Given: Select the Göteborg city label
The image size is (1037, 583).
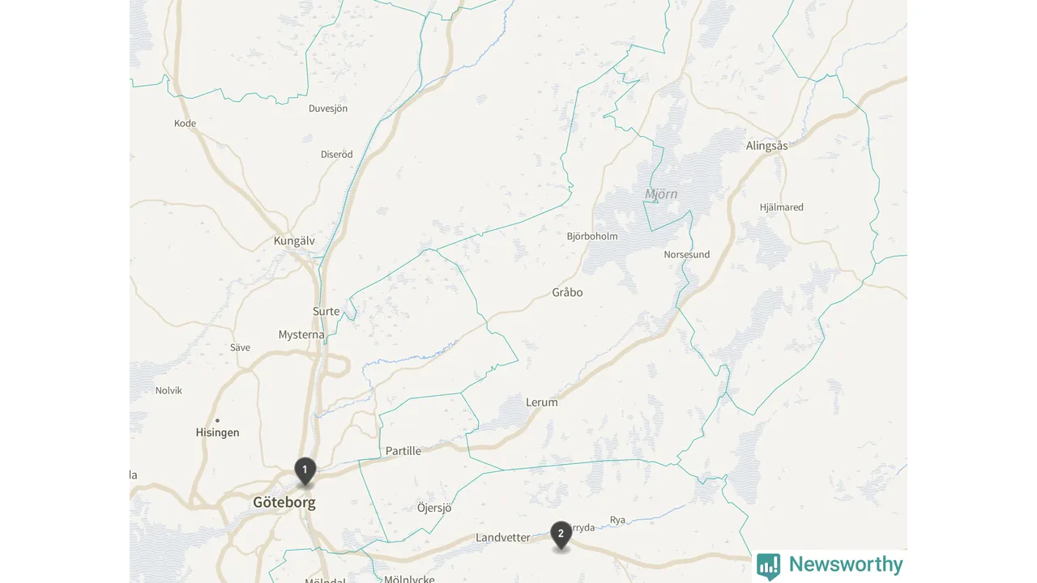Looking at the screenshot, I should coord(284,502).
